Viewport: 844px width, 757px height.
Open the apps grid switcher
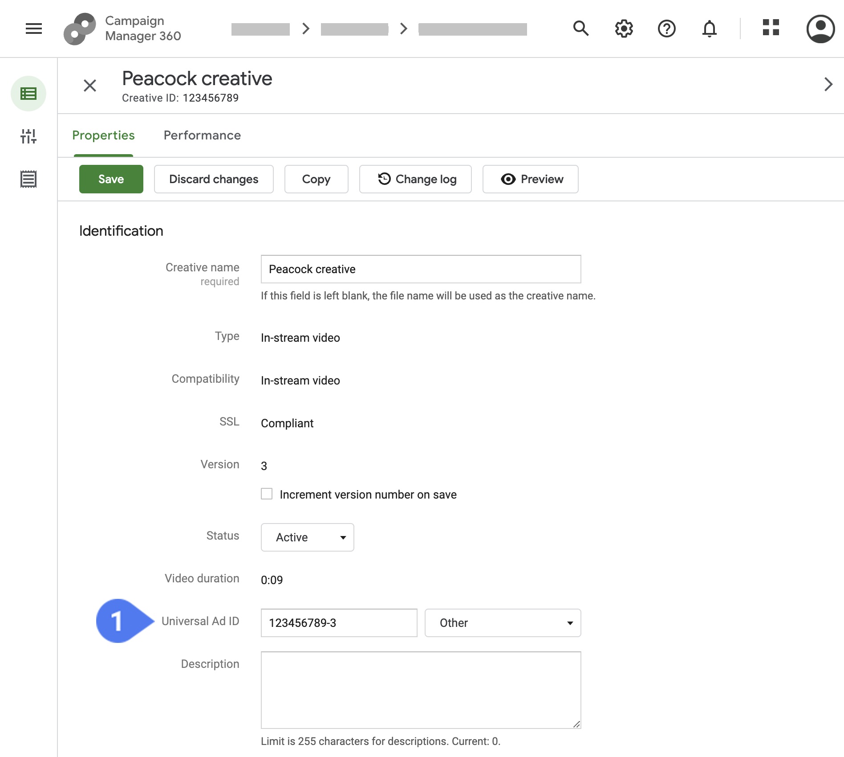tap(771, 27)
